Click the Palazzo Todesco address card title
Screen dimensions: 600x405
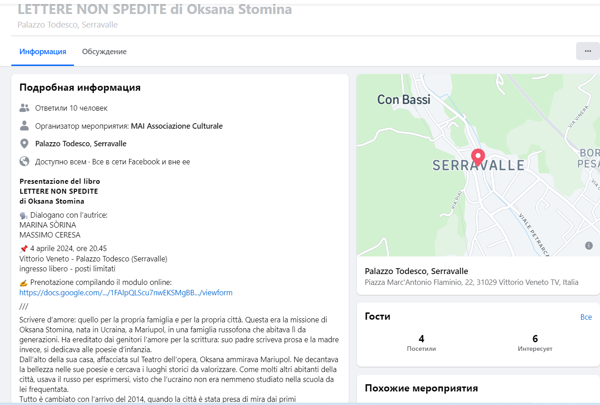(x=416, y=271)
